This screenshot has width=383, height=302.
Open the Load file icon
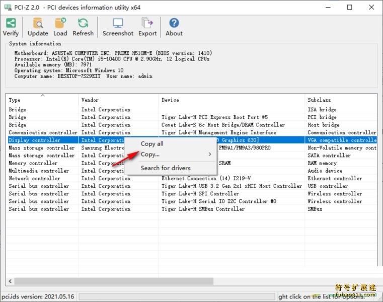(x=60, y=23)
